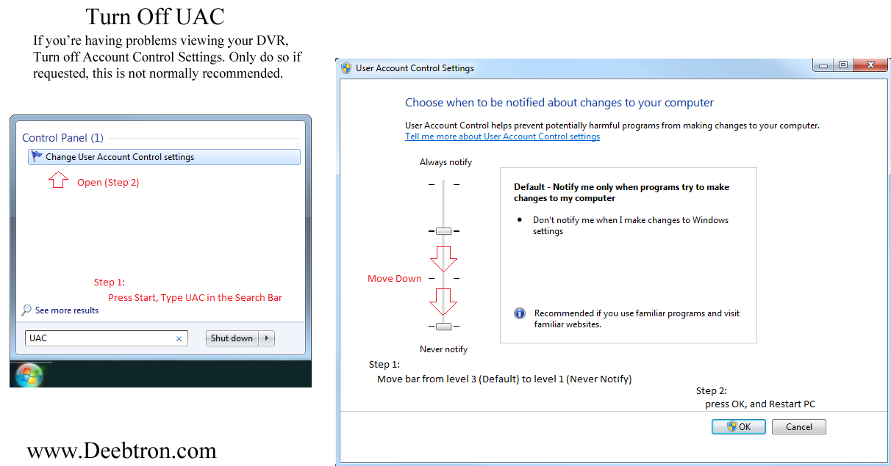Clear the UAC search text with X
891x466 pixels.
tap(179, 338)
